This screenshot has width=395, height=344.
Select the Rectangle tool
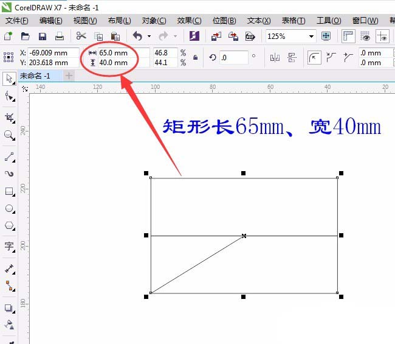(9, 192)
